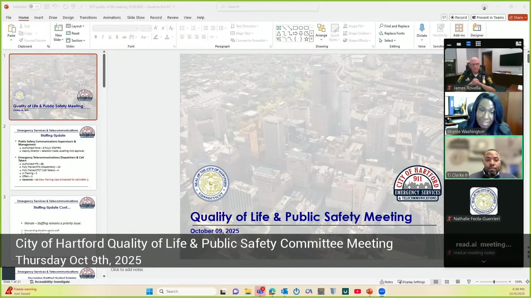Switch Teams panel to grid view
This screenshot has width=531, height=298.
(478, 44)
